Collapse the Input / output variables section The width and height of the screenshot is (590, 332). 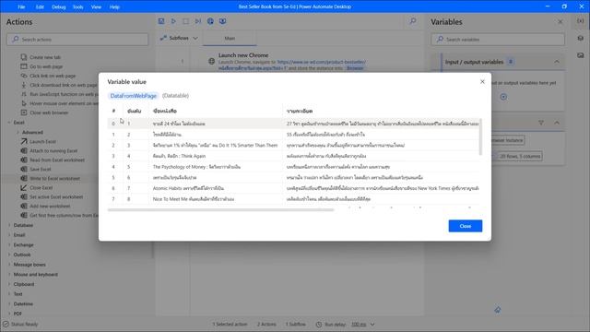[x=557, y=62]
